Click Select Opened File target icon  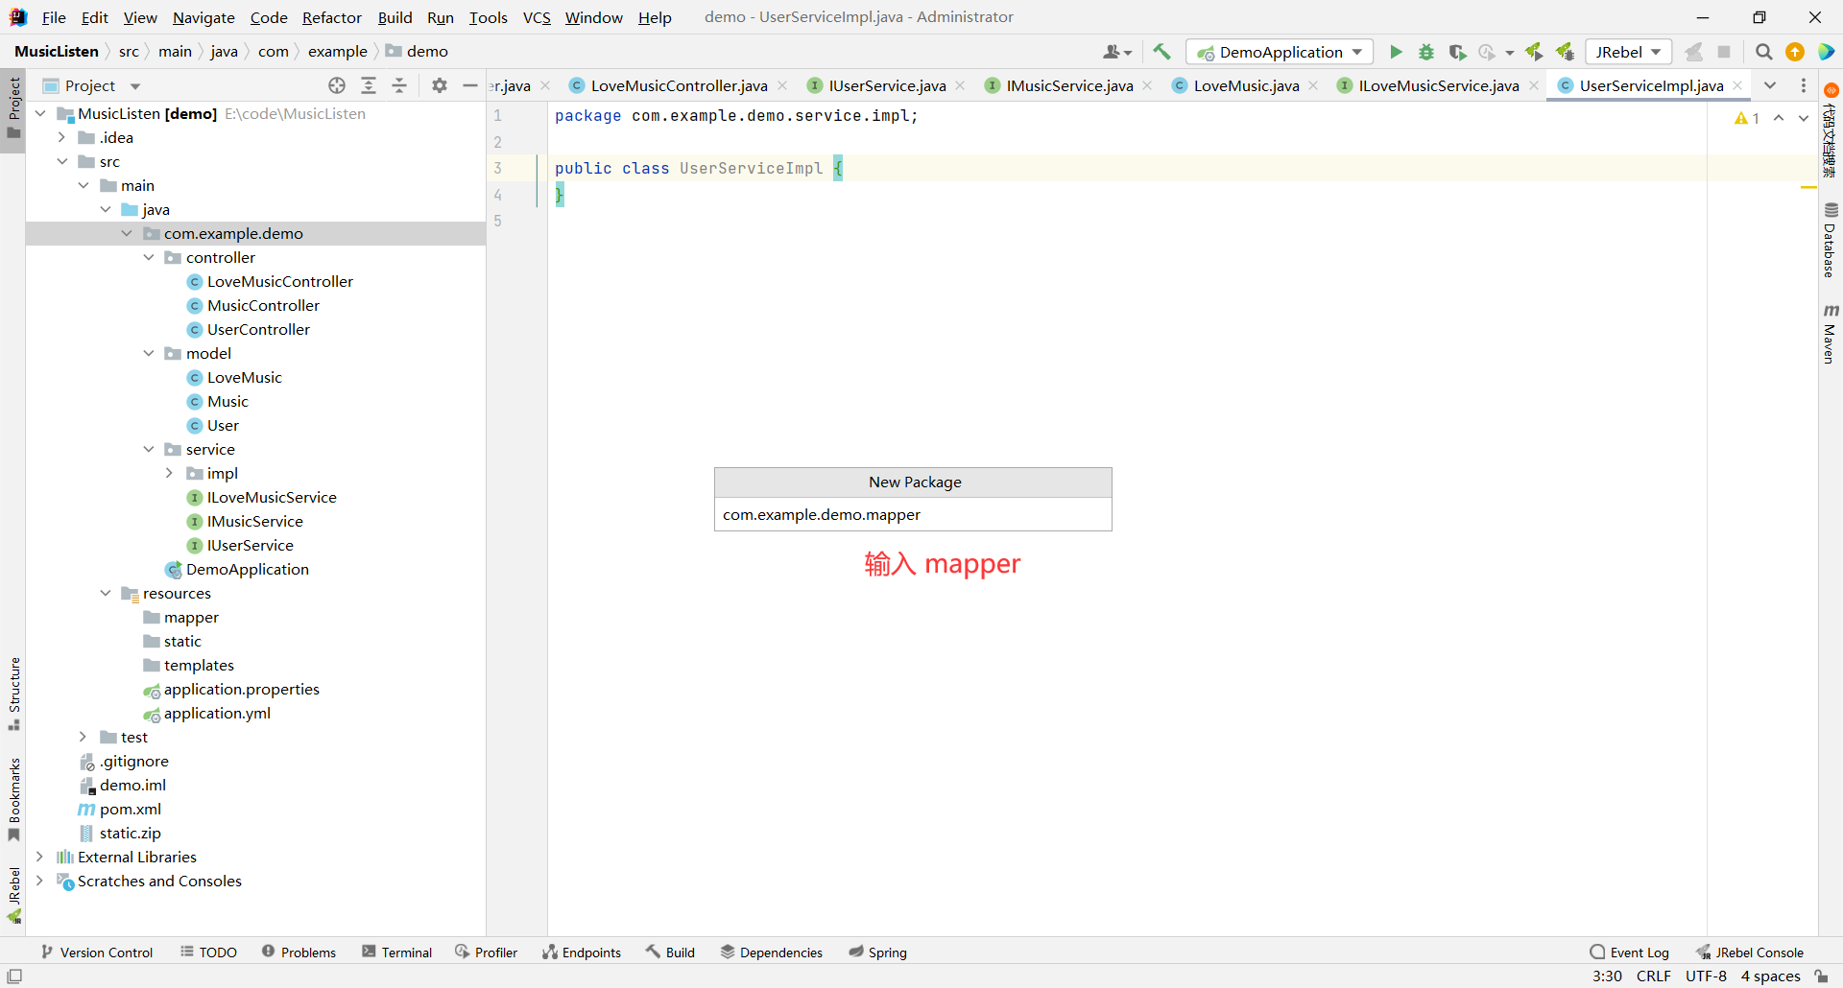pos(337,85)
